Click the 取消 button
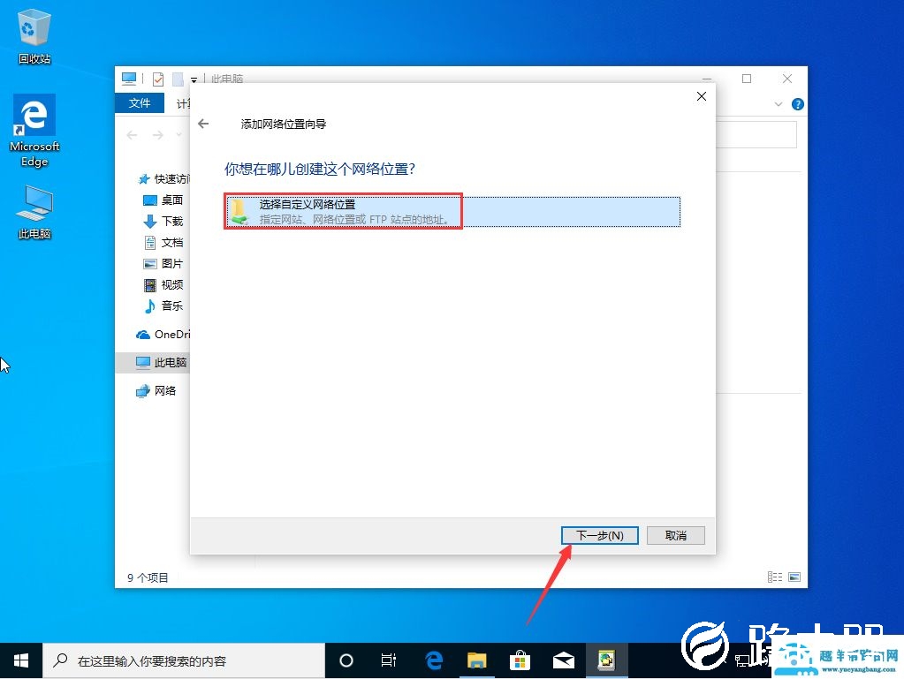The image size is (904, 679). 676,536
